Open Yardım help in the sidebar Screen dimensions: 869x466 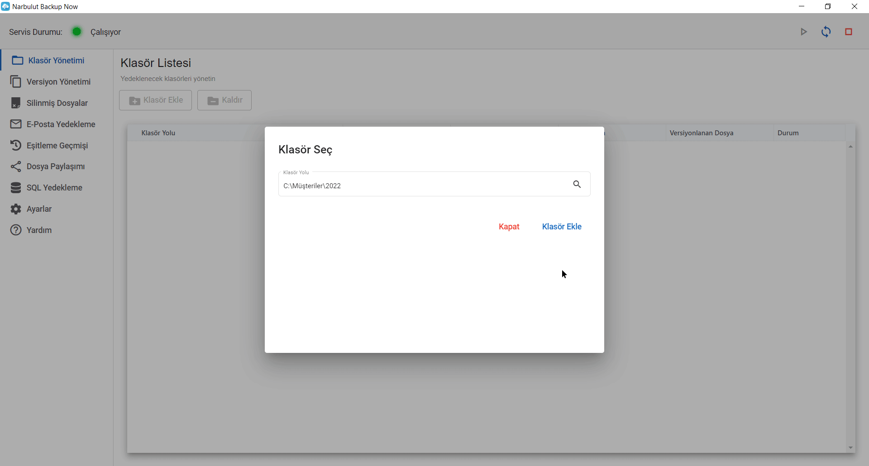[57, 230]
